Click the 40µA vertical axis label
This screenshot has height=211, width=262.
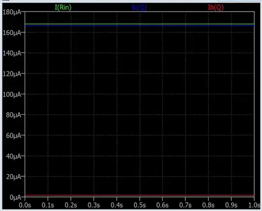[x=14, y=156]
